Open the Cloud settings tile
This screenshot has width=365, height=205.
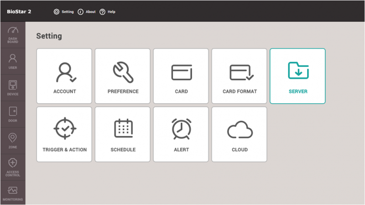pos(240,135)
